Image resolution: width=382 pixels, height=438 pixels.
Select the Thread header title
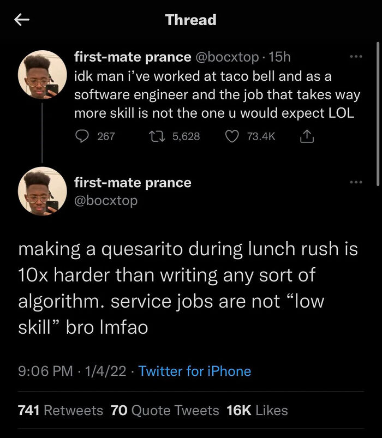click(190, 20)
